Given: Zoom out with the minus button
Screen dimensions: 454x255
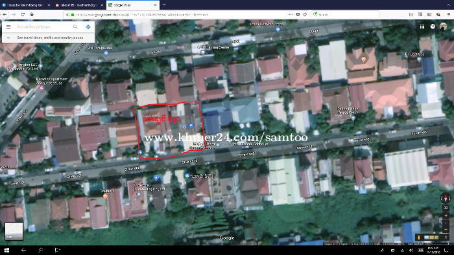Looking at the screenshot, I should pos(446,230).
